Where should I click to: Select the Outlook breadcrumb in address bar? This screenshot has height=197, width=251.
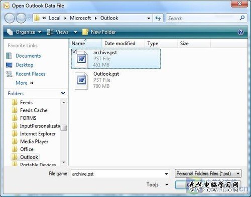(109, 18)
